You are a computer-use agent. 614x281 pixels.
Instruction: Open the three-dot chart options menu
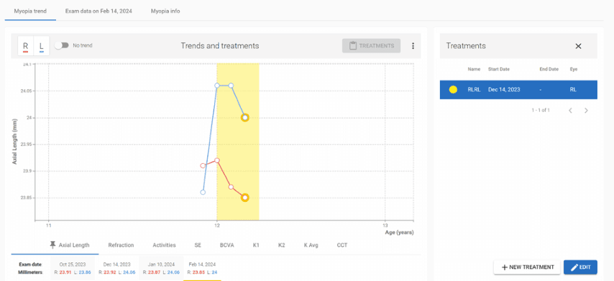coord(413,46)
